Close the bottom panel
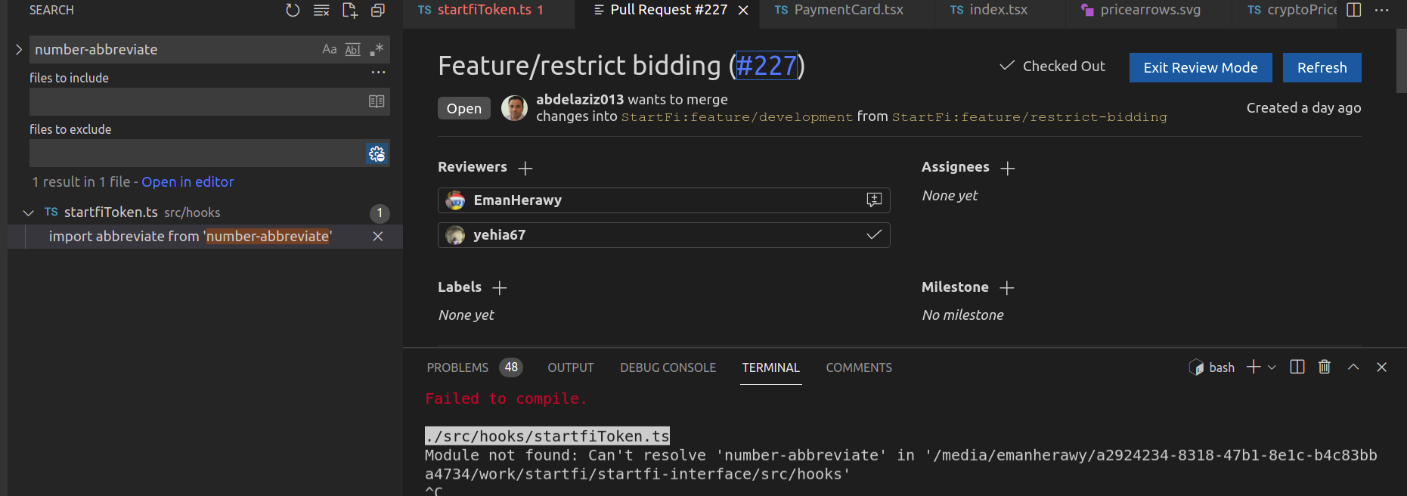 [1381, 367]
